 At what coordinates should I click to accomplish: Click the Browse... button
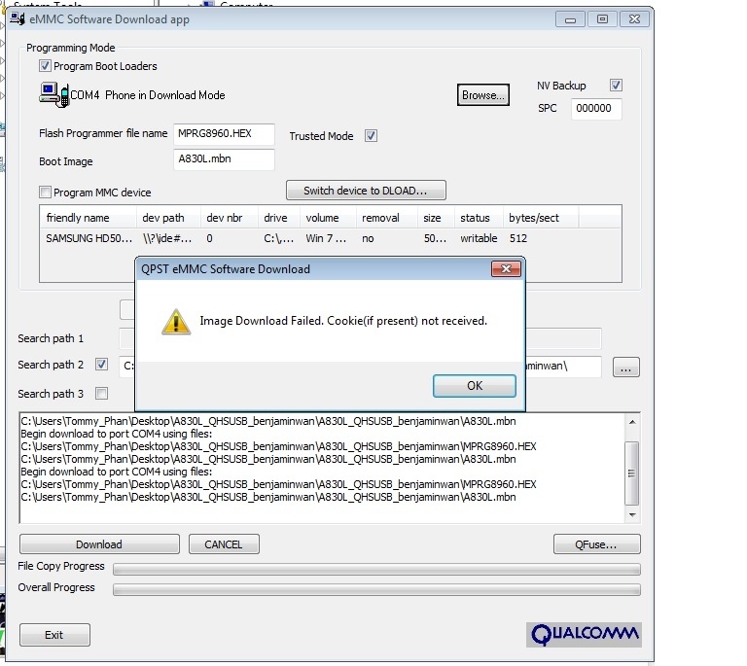(483, 95)
